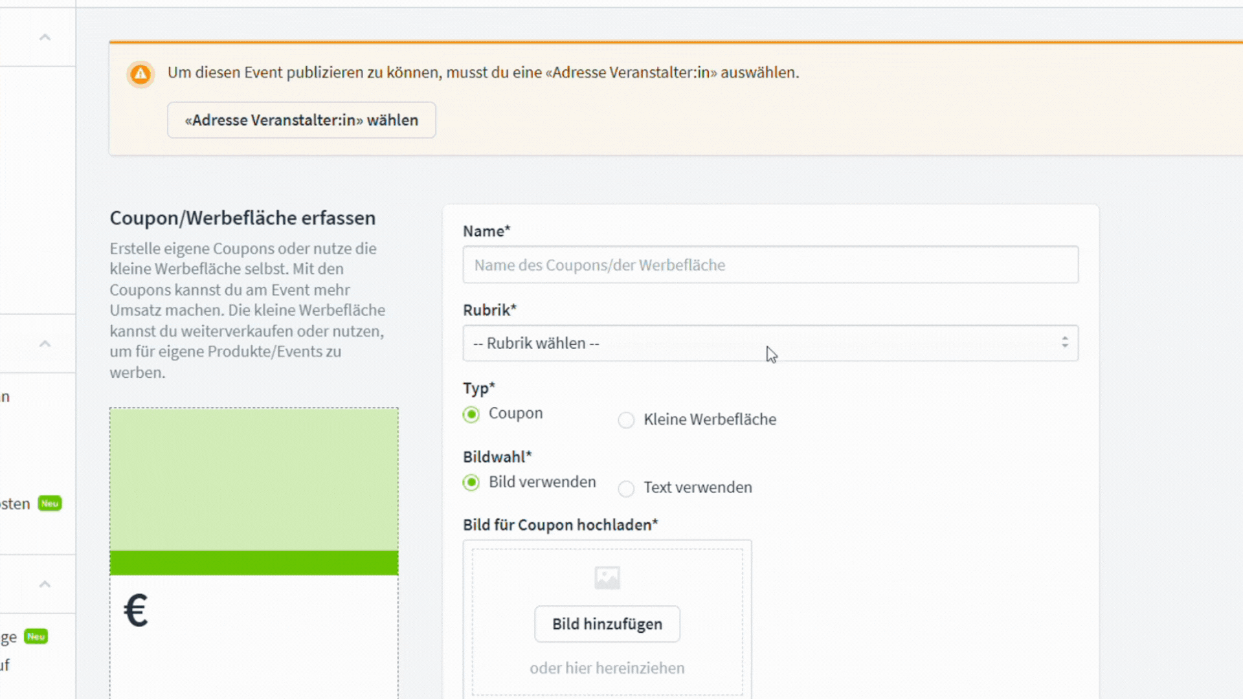Click the image placeholder icon in upload box
This screenshot has width=1243, height=699.
(607, 577)
